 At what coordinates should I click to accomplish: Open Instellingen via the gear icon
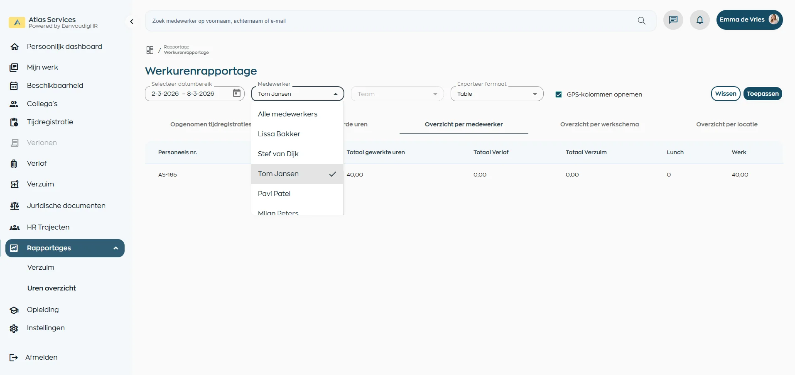point(14,328)
